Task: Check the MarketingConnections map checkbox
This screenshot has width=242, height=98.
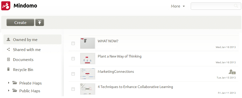Action: point(73,74)
